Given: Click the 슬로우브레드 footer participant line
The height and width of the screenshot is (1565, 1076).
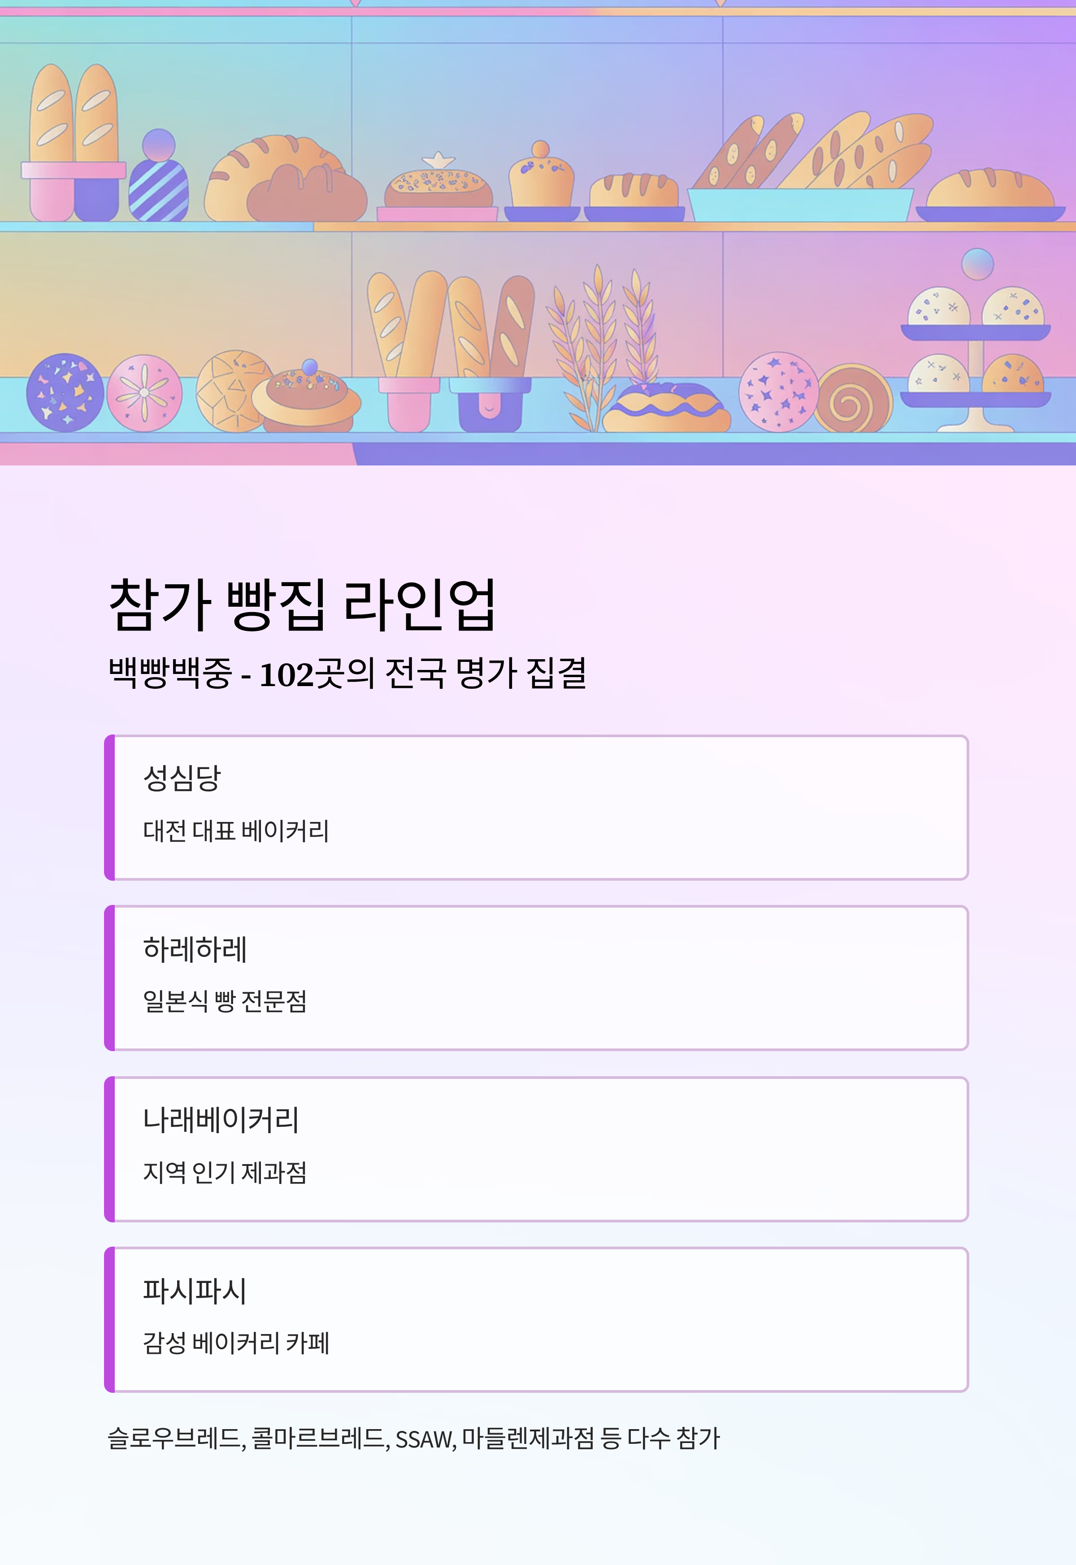Looking at the screenshot, I should pyautogui.click(x=414, y=1438).
